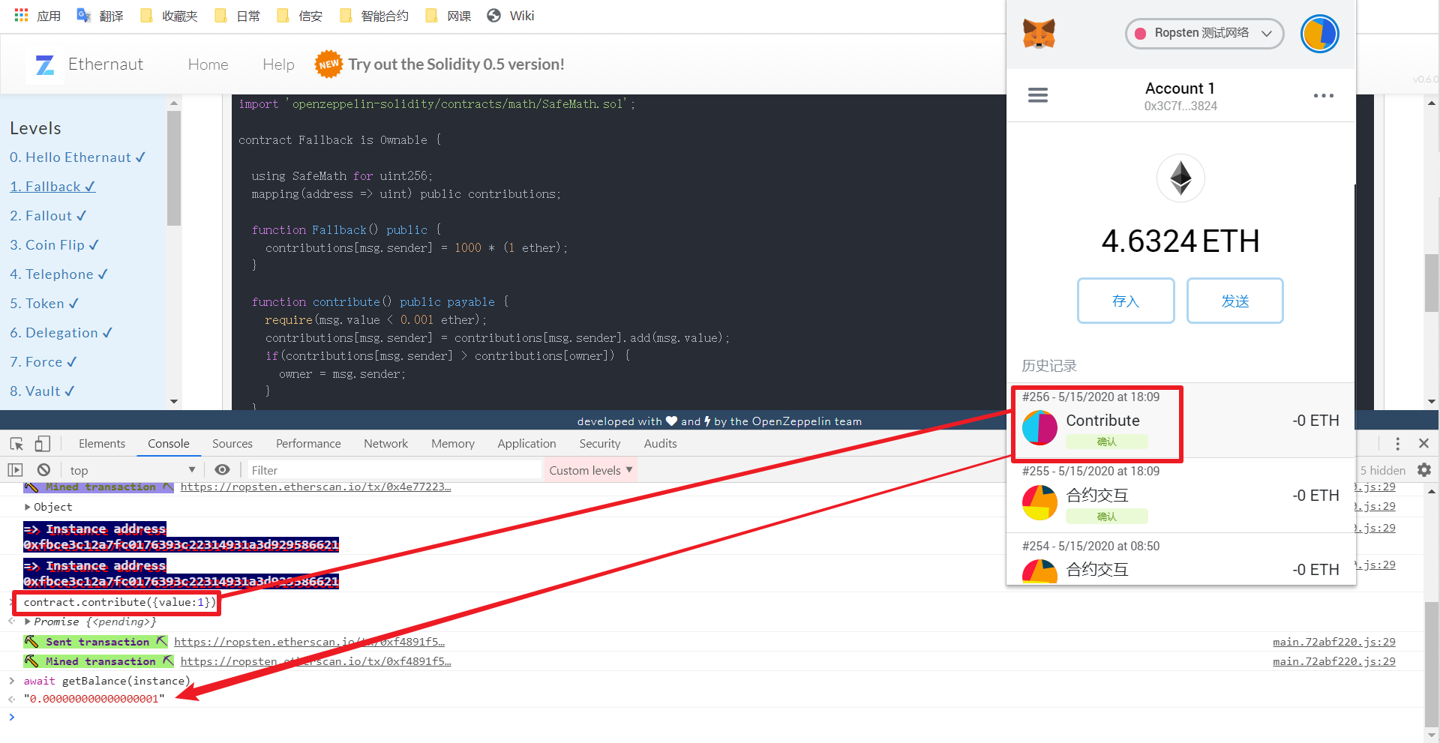Open the 智能合约 bookmarks folder

point(374,16)
